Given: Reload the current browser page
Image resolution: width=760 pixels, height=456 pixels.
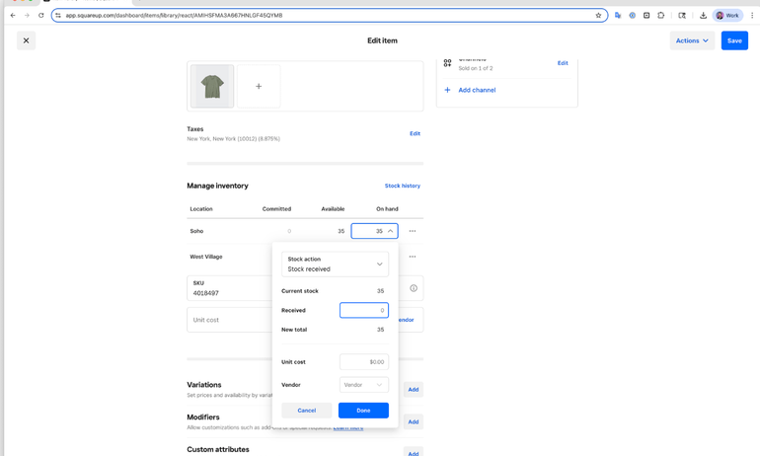Looking at the screenshot, I should coord(41,16).
